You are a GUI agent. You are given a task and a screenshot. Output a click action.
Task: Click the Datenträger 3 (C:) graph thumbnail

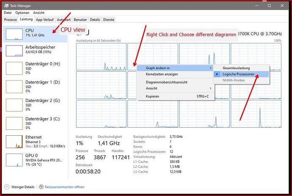pyautogui.click(x=14, y=124)
